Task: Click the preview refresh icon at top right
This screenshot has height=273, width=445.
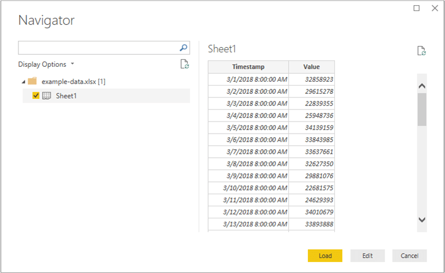Action: [x=421, y=51]
